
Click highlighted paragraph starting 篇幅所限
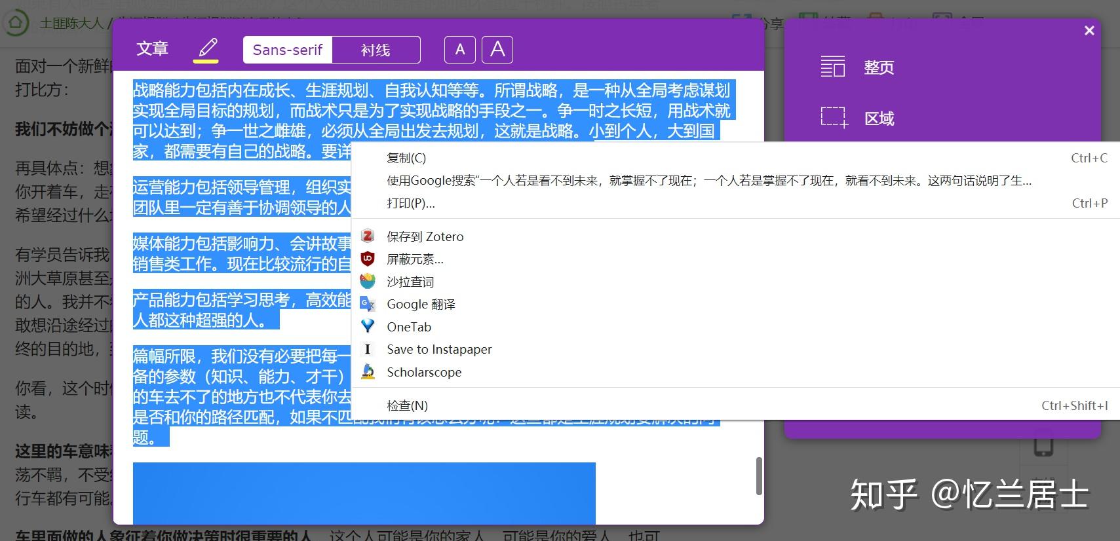coord(241,396)
